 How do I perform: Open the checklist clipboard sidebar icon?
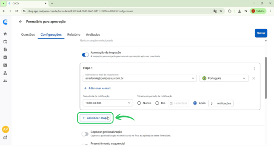(5, 57)
